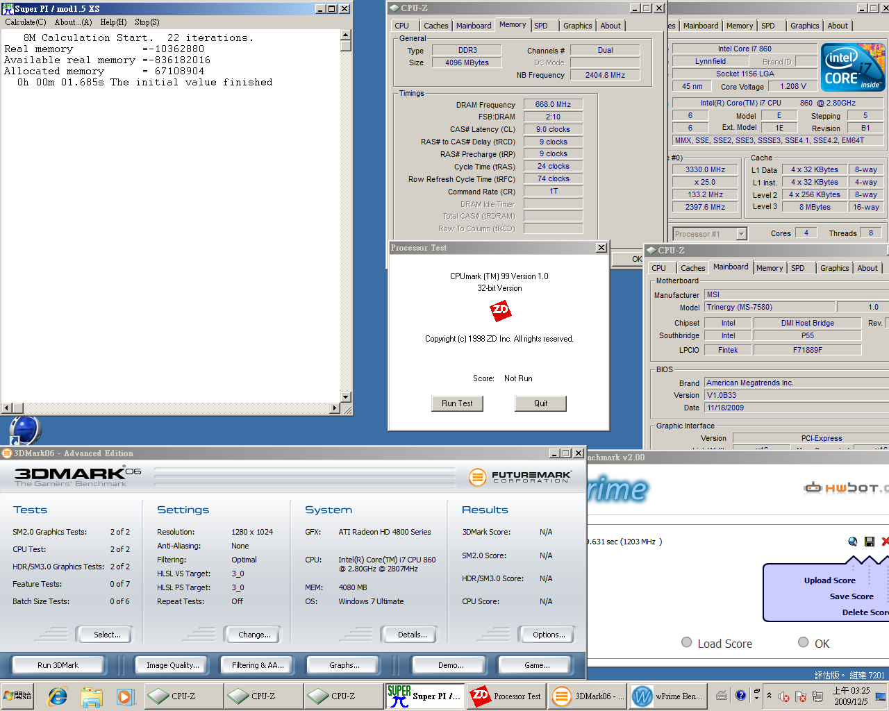
Task: Click BIOS Version V1.0B33 field
Action: click(797, 395)
